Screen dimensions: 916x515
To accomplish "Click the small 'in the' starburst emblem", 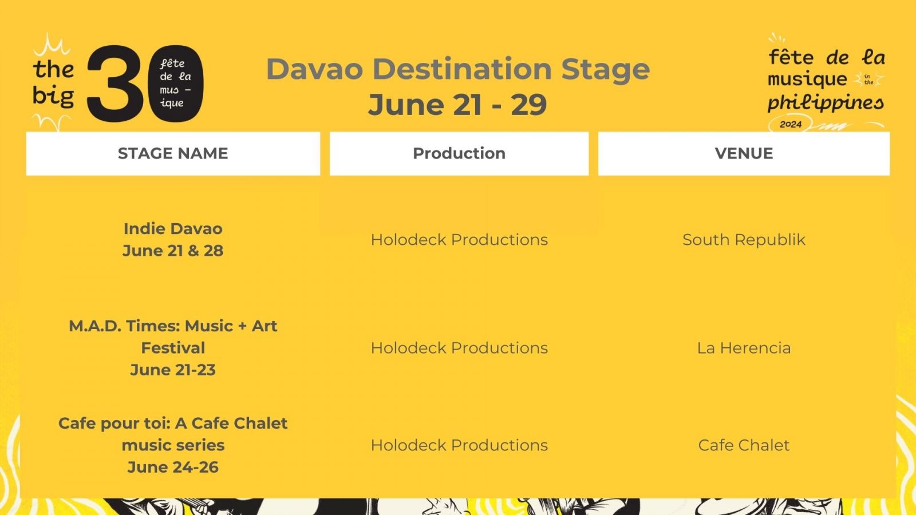I will click(x=868, y=79).
